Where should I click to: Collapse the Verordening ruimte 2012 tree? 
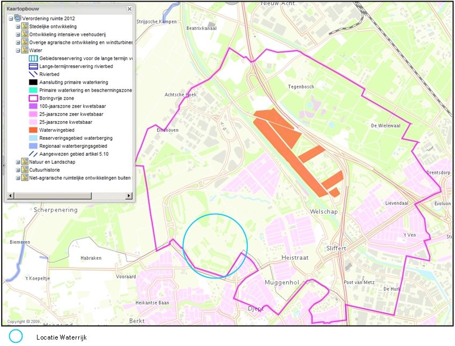(11, 19)
